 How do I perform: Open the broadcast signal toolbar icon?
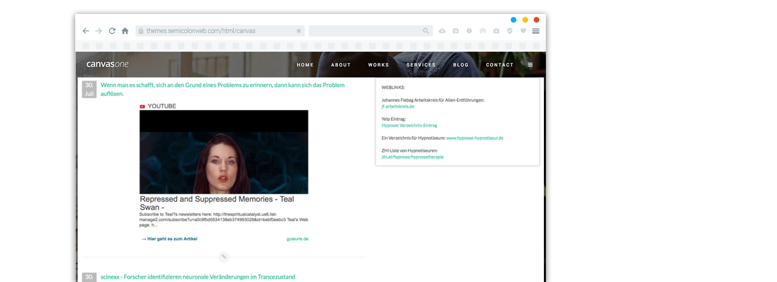pos(483,31)
